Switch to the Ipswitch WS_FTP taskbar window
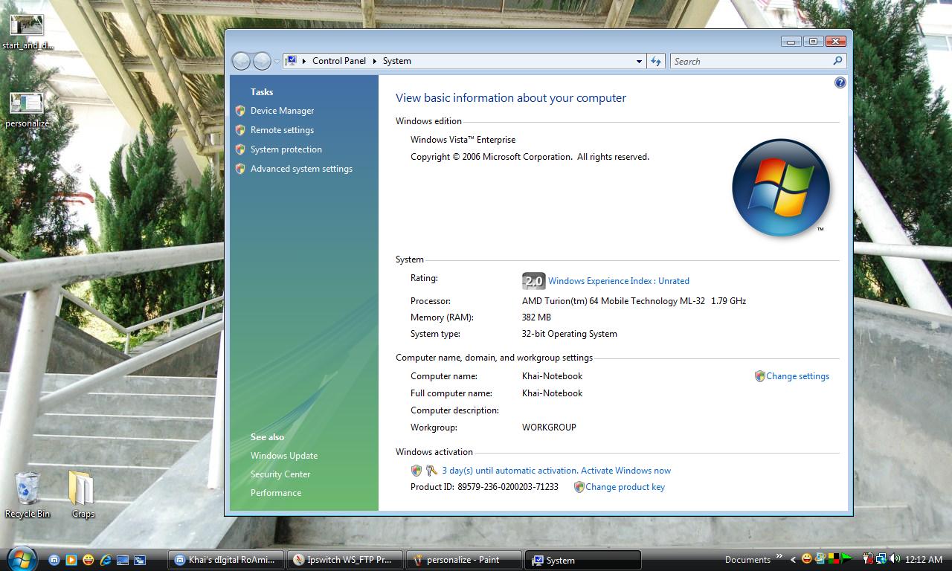Screen dimensions: 952x571 click(x=347, y=560)
